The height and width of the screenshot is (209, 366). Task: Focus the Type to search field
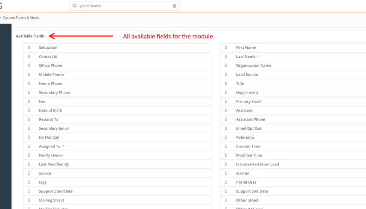124,6
